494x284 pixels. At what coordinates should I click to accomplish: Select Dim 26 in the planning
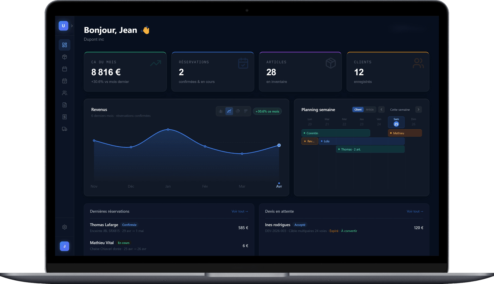click(413, 122)
